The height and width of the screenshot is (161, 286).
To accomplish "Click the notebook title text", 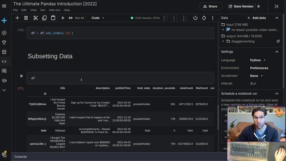I will pyautogui.click(x=55, y=4).
